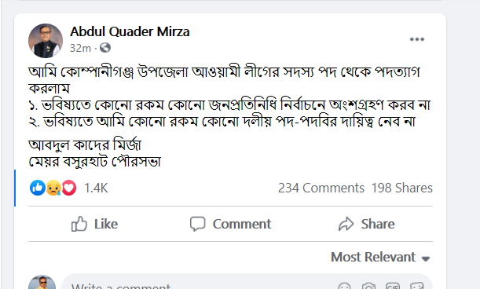Open Abdul Quader Mirza profile name link
This screenshot has width=480, height=289.
(130, 31)
